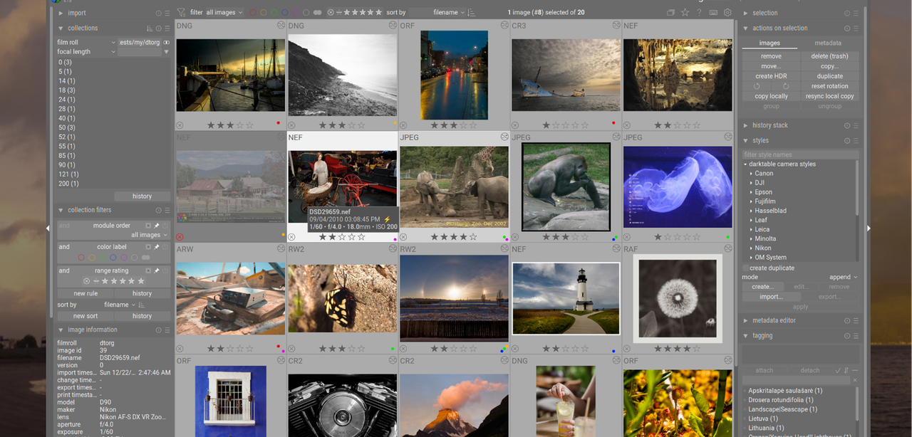Click the star overlays icon in top bar
The image size is (912, 437).
pos(685,12)
